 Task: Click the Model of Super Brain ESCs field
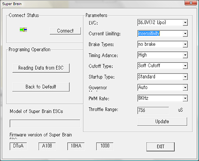click(x=45, y=124)
